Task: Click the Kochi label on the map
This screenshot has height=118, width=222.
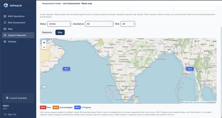Action: pos(121,94)
